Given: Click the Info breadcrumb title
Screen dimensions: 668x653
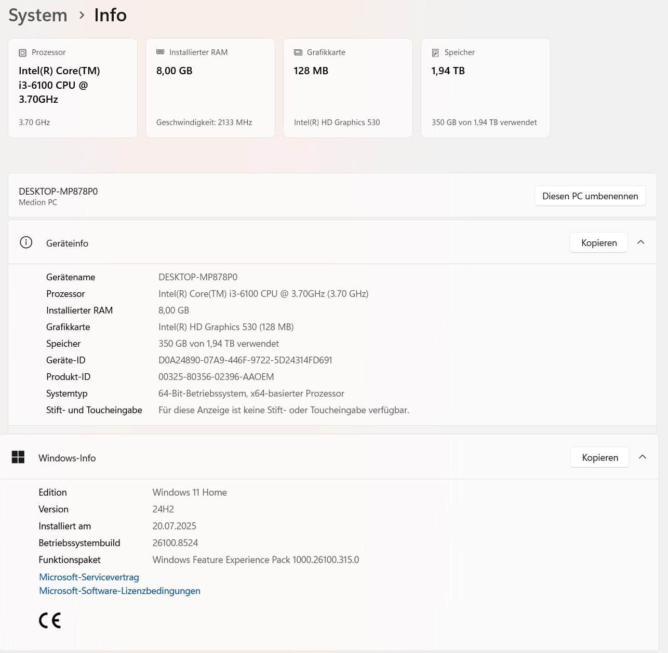Looking at the screenshot, I should pyautogui.click(x=110, y=16).
